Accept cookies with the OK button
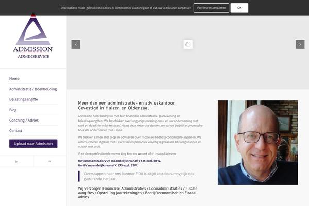 click(x=239, y=8)
